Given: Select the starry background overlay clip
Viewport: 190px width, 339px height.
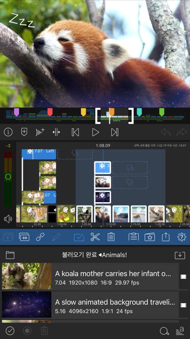Looking at the screenshot, I should click(103, 197).
